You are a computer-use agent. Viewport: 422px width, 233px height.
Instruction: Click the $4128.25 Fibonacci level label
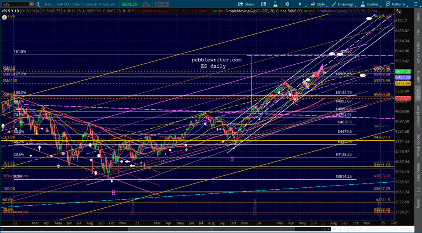pyautogui.click(x=344, y=154)
